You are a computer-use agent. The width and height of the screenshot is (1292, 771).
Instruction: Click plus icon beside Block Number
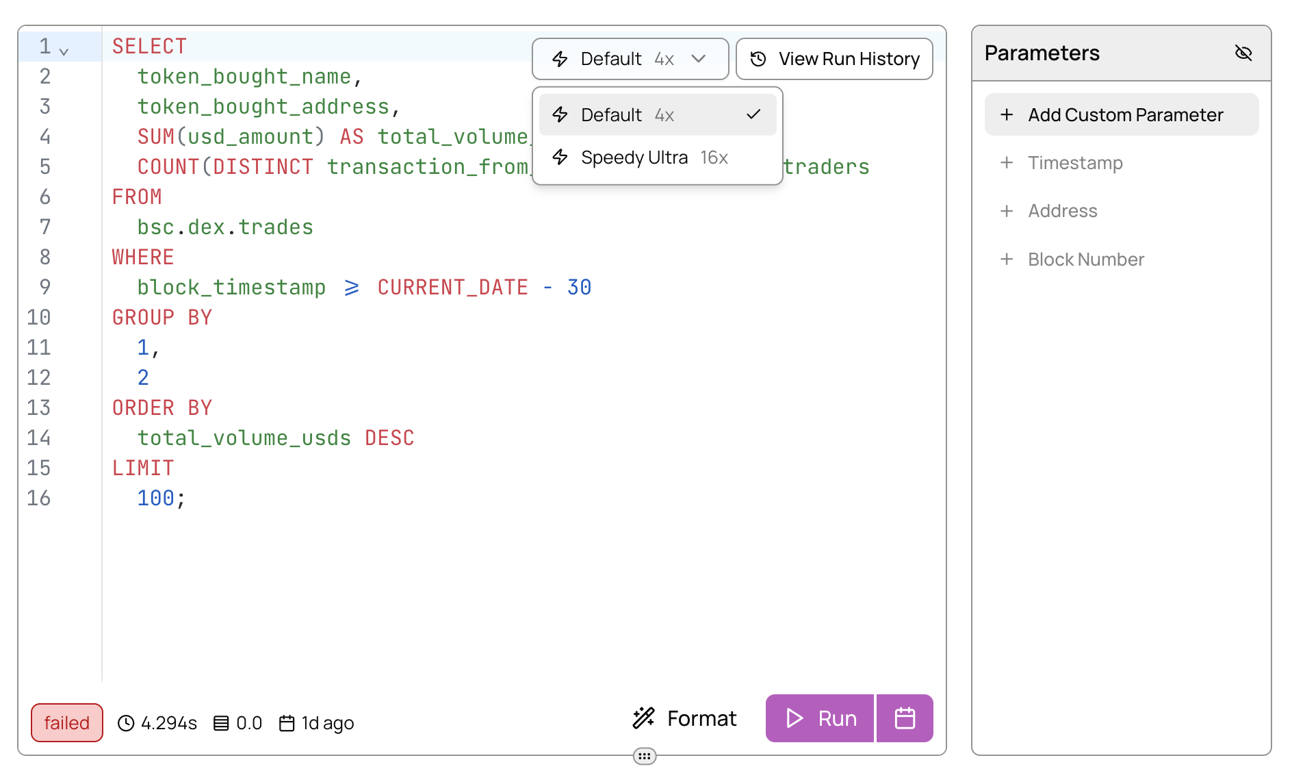click(x=1007, y=260)
